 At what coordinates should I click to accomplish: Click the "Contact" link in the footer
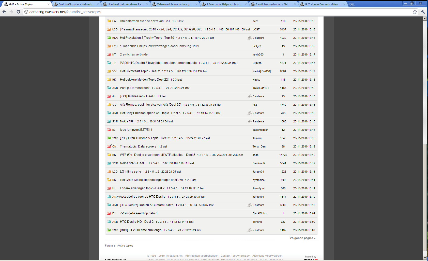coord(225,256)
